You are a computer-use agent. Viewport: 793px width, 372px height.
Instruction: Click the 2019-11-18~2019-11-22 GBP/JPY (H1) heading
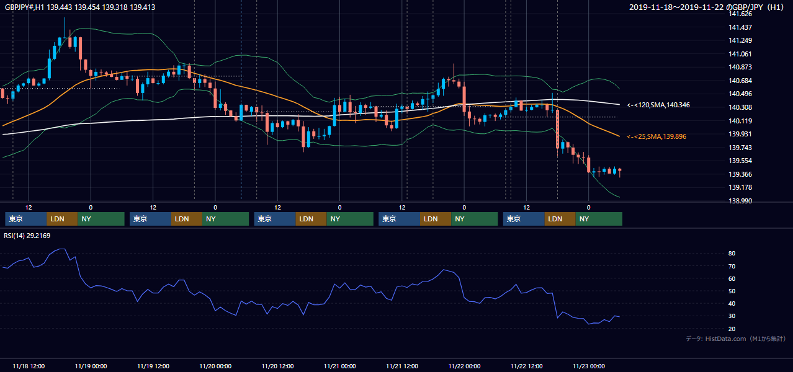[x=707, y=7]
